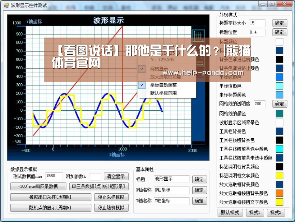Image resolution: width=295 pixels, height=222 pixels.
Task: Open the 放大选取框背景颜色 swatch
Action: [x=280, y=184]
